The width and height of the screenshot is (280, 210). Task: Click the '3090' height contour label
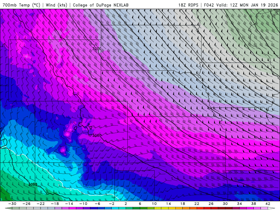33,184
